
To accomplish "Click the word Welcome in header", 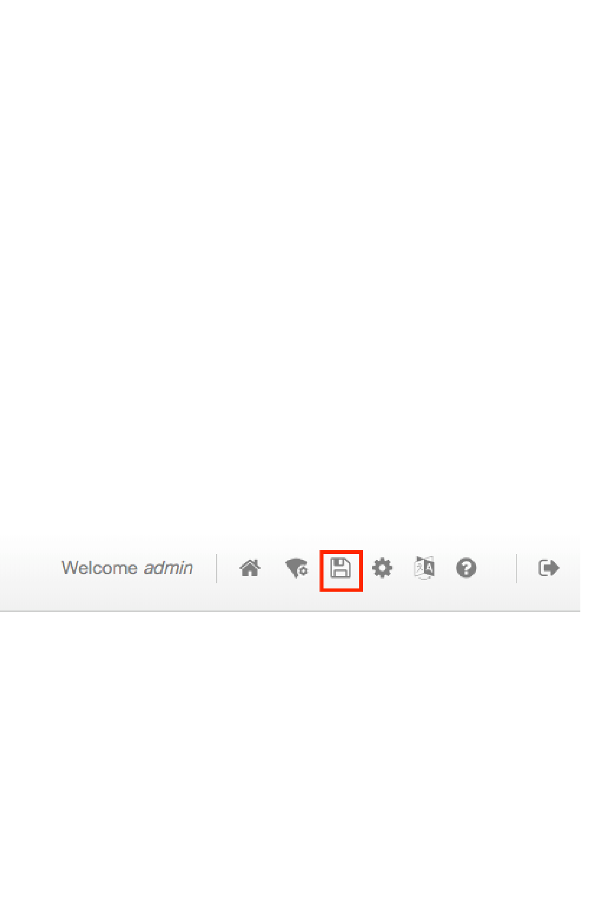I will [99, 568].
